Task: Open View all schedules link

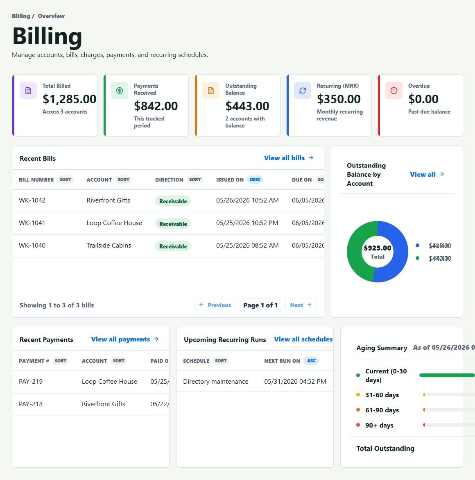Action: tap(303, 339)
